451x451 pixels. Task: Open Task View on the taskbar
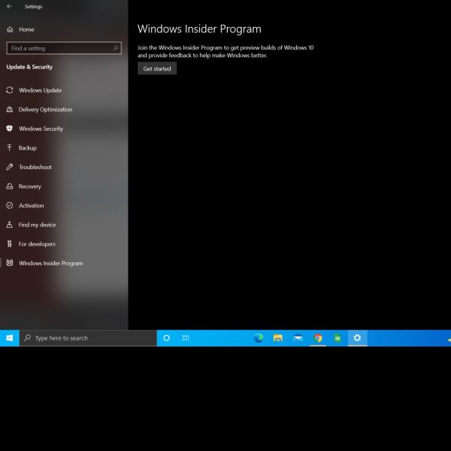coord(186,338)
